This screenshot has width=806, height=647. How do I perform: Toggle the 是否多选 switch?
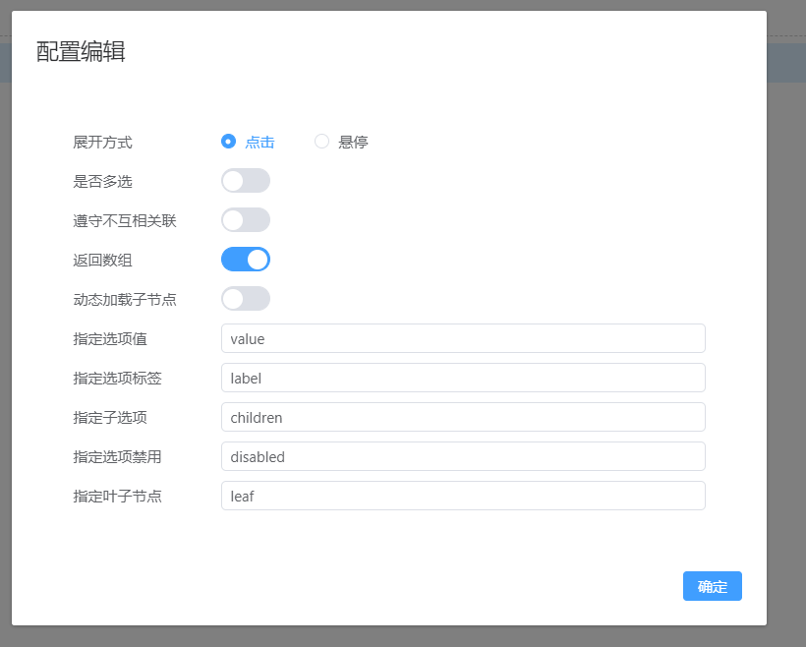tap(246, 181)
